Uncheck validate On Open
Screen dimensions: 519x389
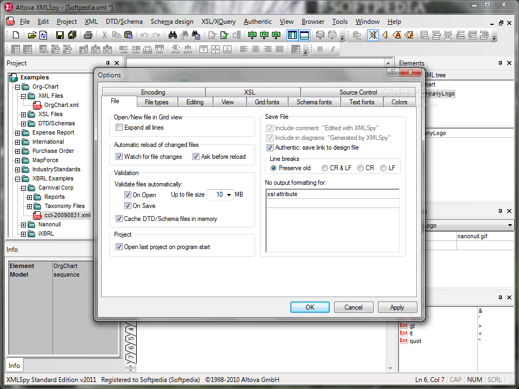128,195
